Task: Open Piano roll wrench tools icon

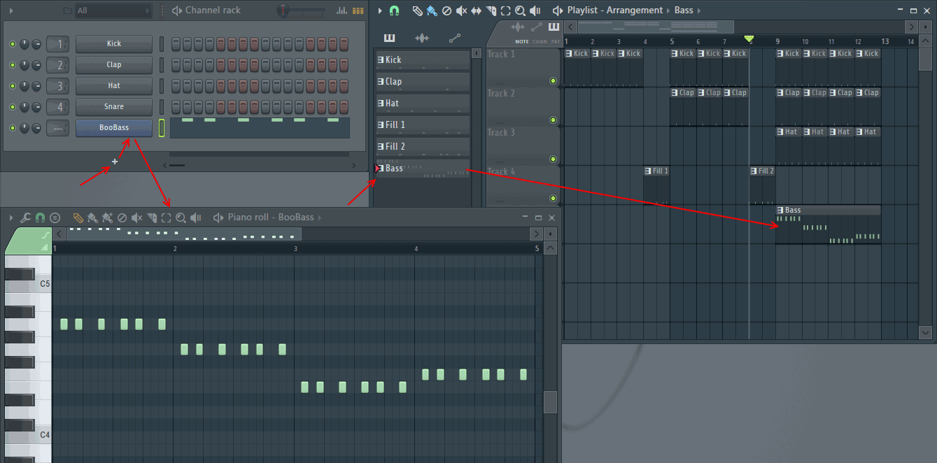Action: [x=25, y=218]
